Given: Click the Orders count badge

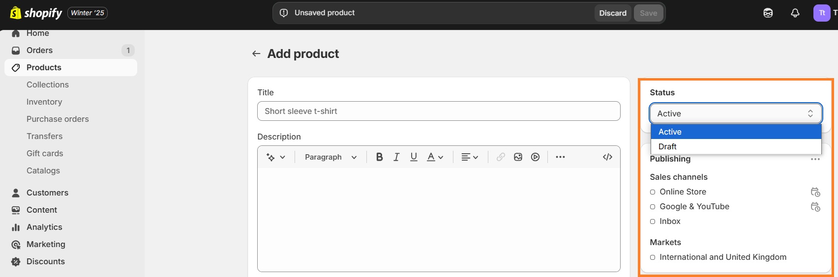Looking at the screenshot, I should (128, 50).
